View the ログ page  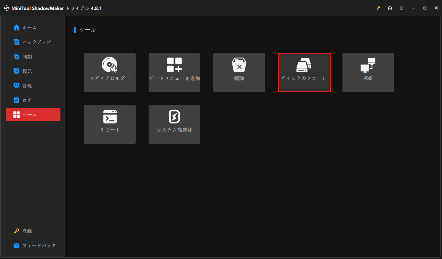point(33,100)
